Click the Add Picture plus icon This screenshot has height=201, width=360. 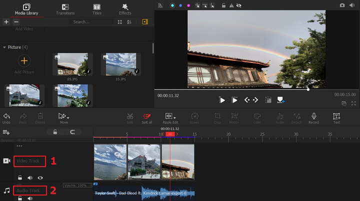pyautogui.click(x=24, y=61)
